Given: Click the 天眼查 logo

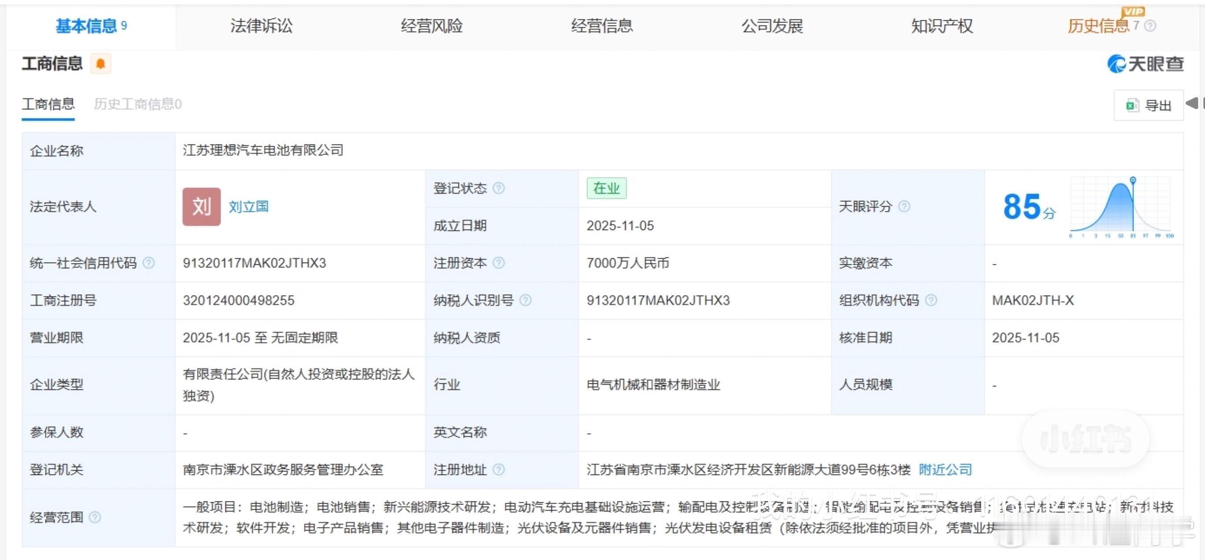Looking at the screenshot, I should 1145,64.
